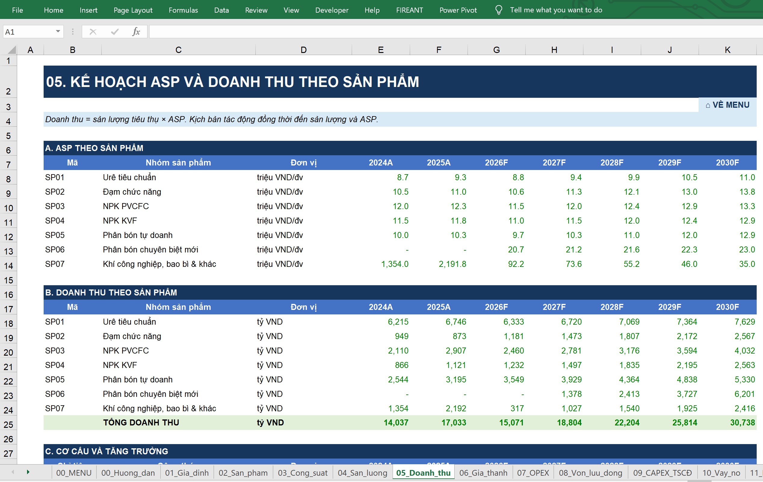The height and width of the screenshot is (482, 763).
Task: Click the VỀ MENU link button
Action: tap(727, 105)
